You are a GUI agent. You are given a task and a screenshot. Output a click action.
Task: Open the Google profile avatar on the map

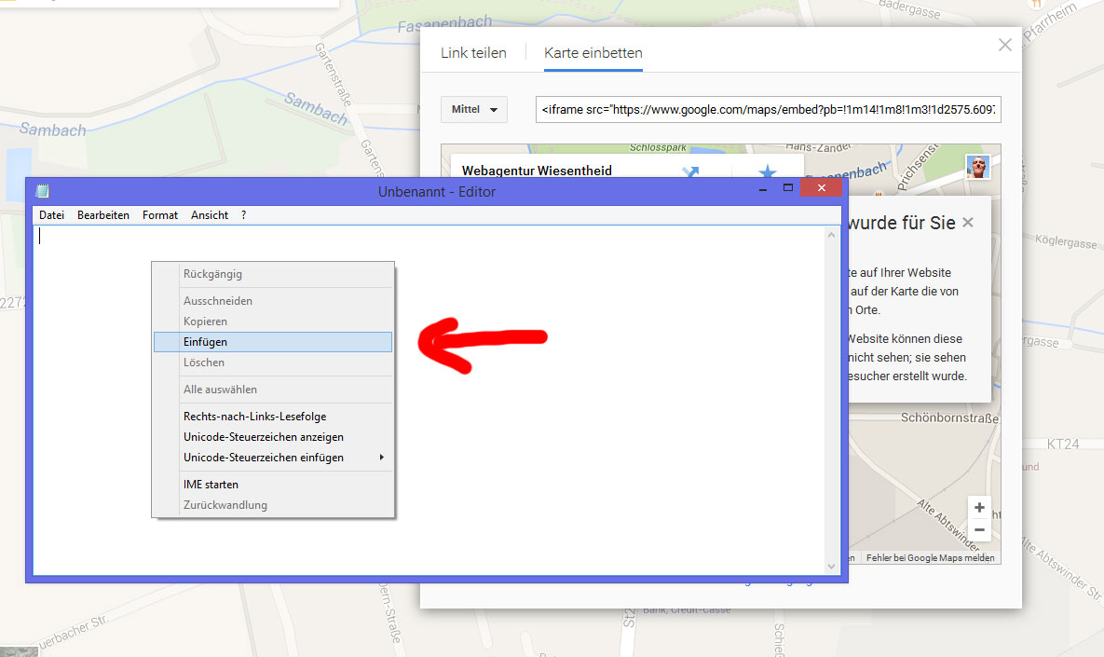tap(977, 167)
